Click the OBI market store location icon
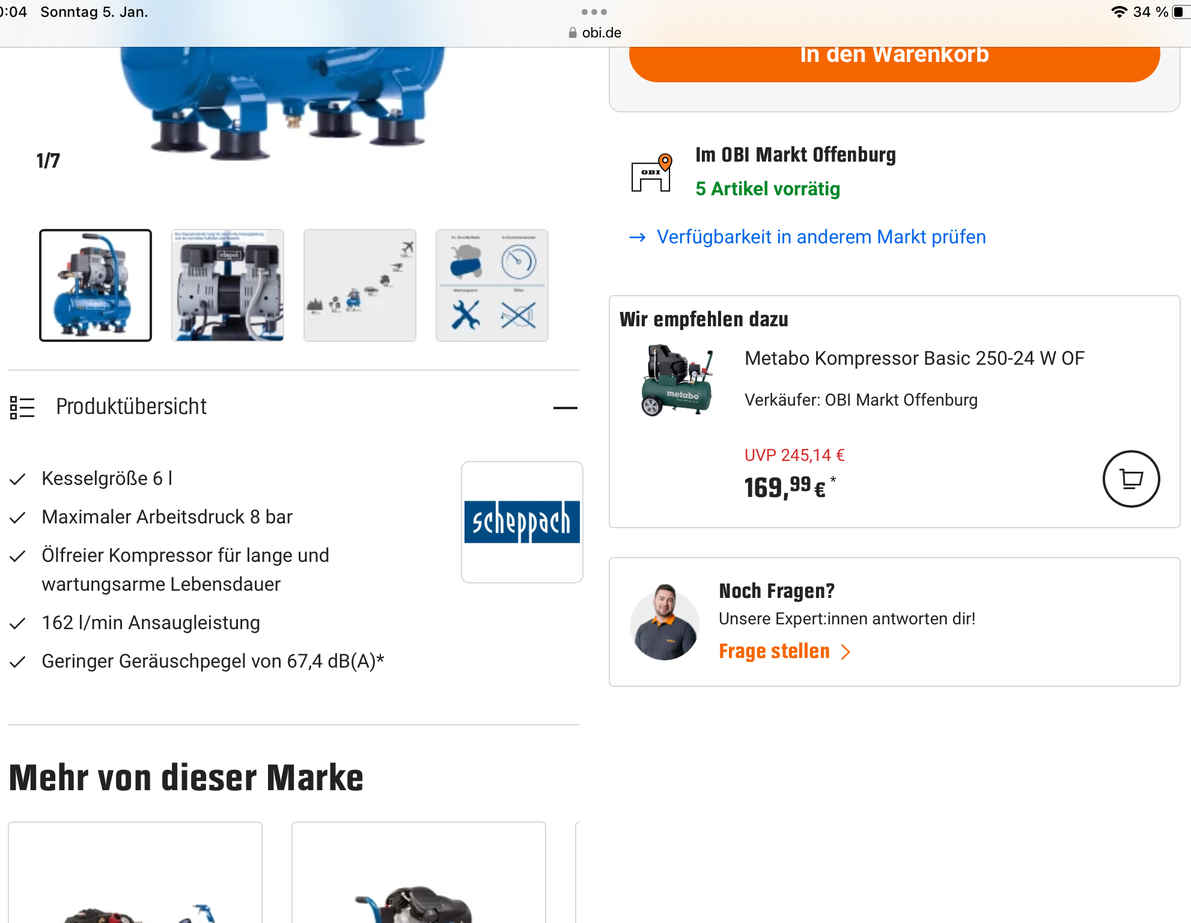Viewport: 1191px width, 923px height. 651,173
